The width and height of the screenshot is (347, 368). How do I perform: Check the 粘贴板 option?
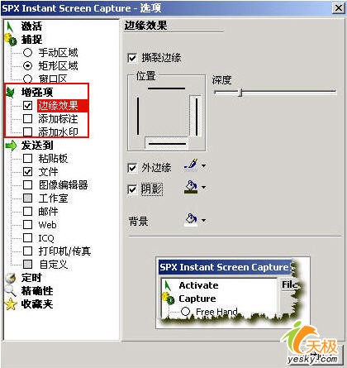[x=27, y=158]
